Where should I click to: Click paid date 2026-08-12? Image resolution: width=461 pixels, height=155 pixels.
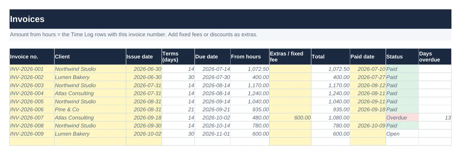click(368, 85)
